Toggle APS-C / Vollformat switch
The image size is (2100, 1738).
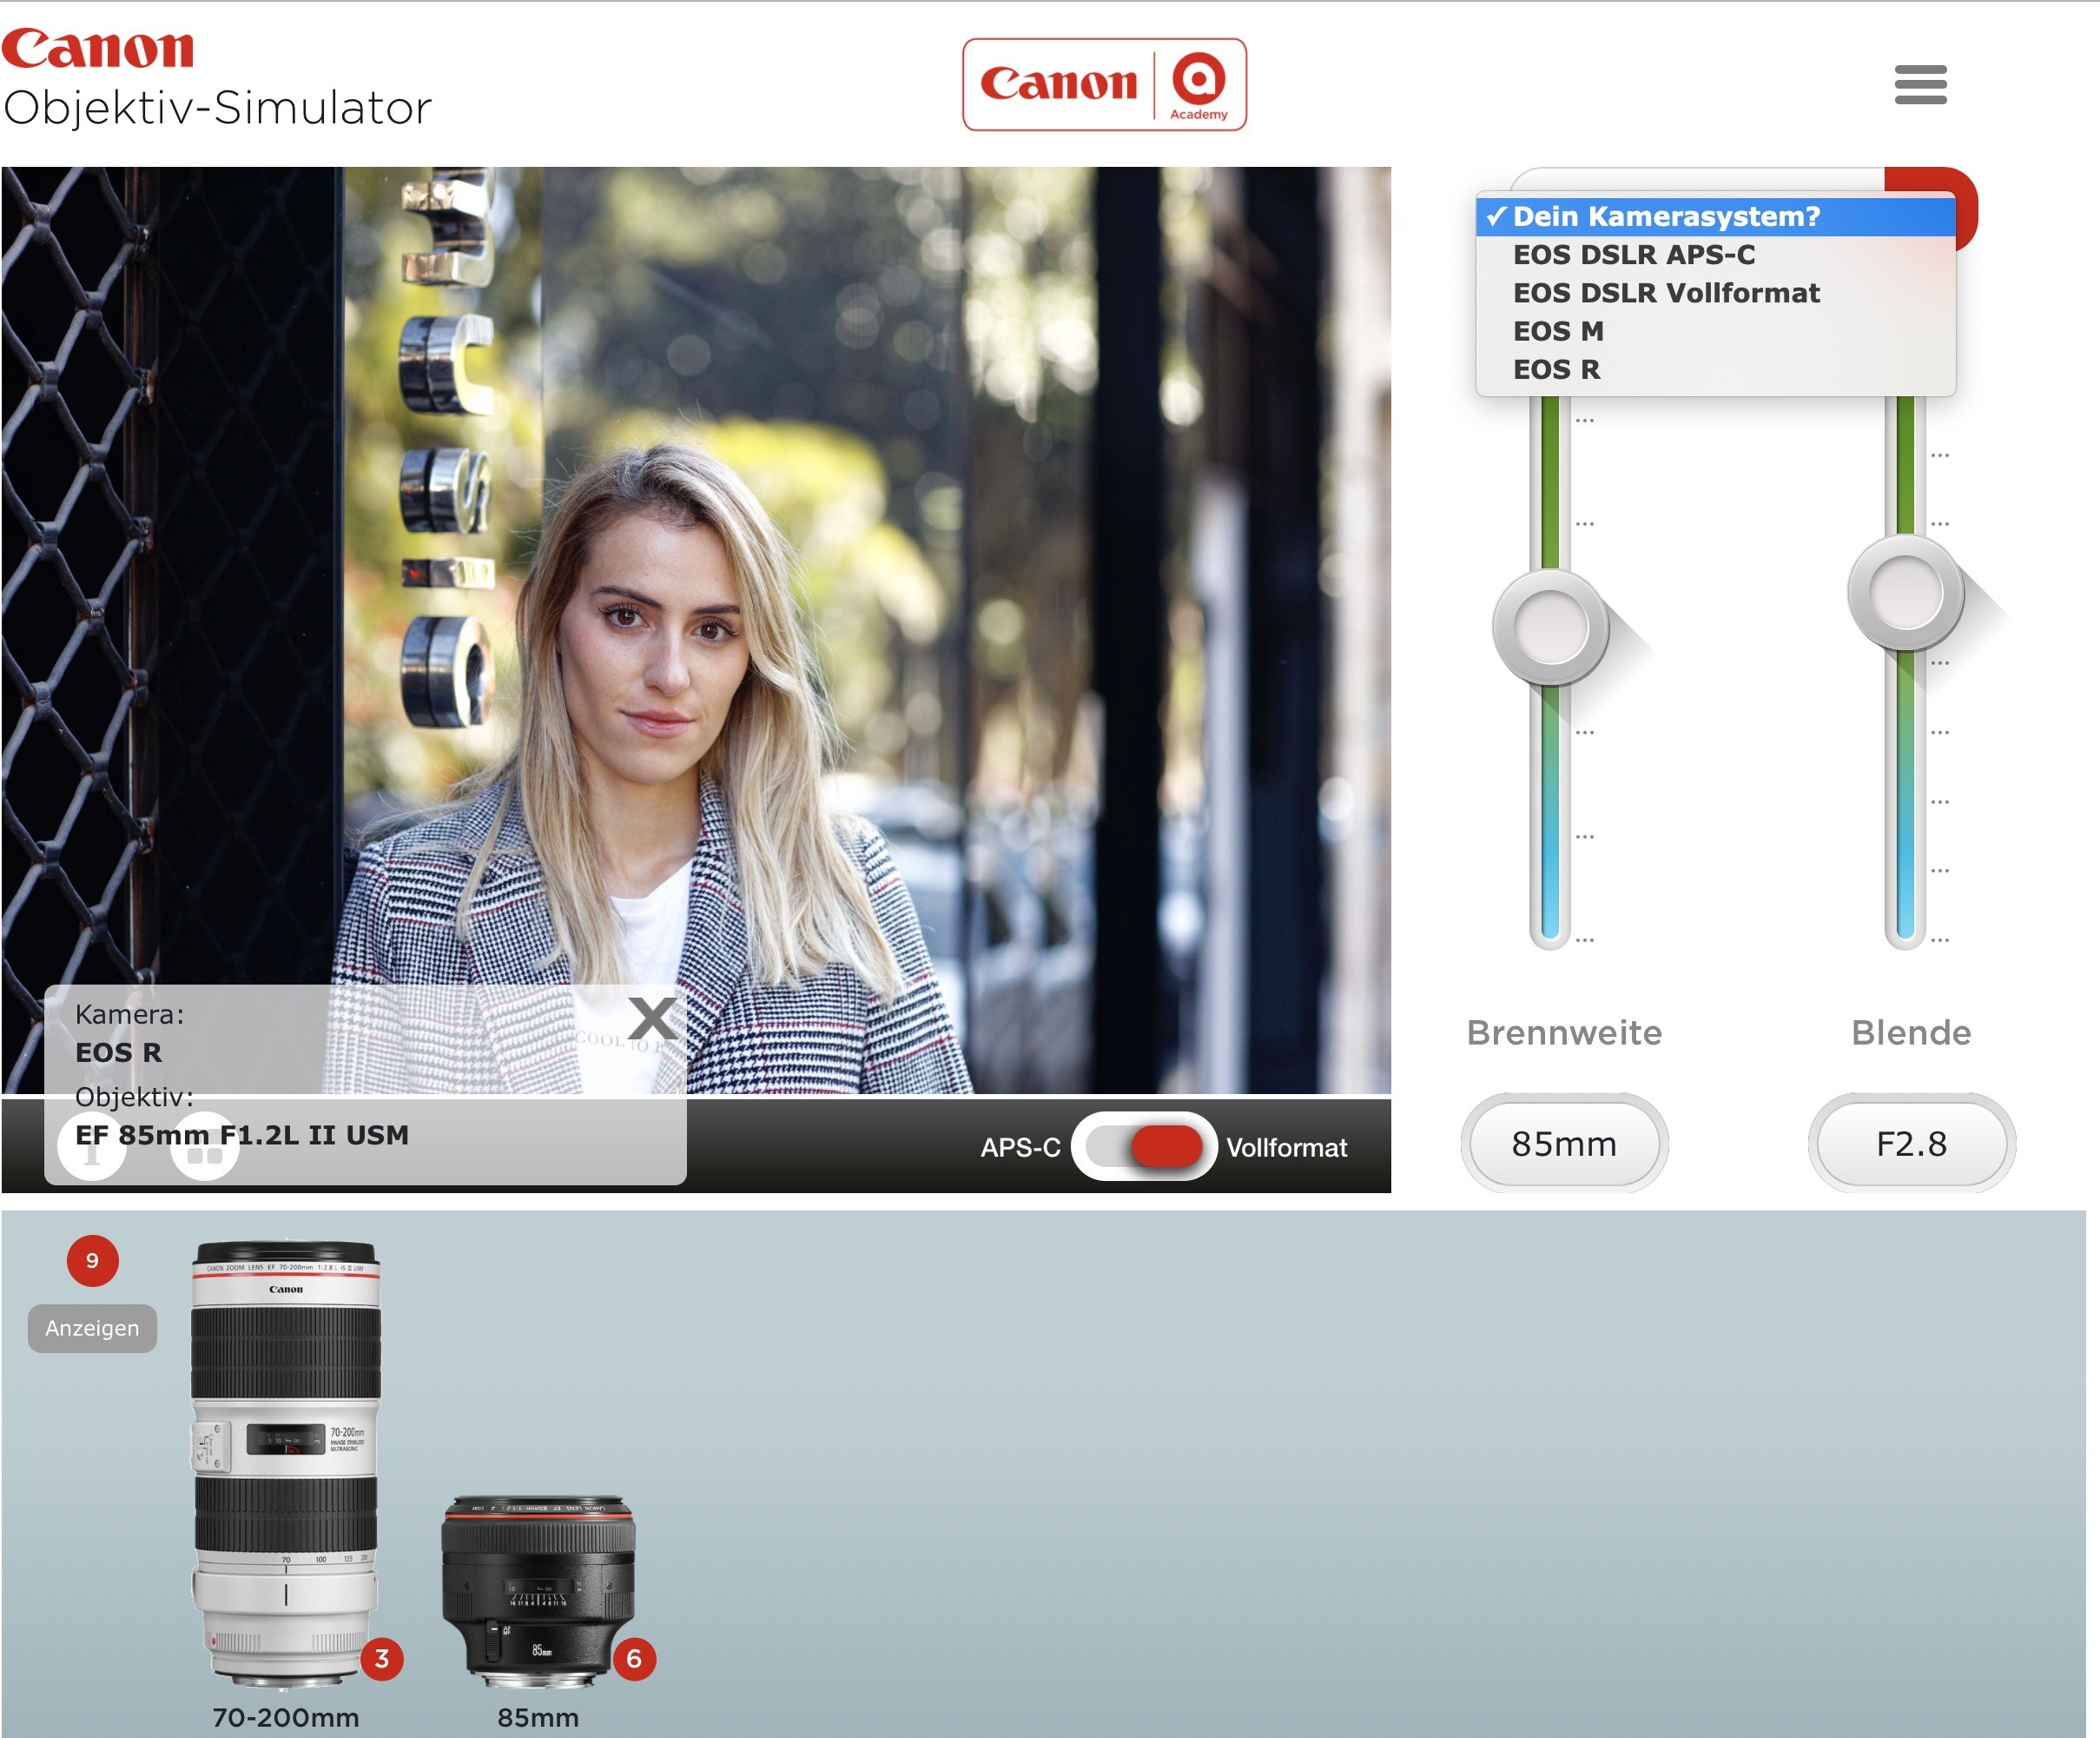coord(1143,1147)
